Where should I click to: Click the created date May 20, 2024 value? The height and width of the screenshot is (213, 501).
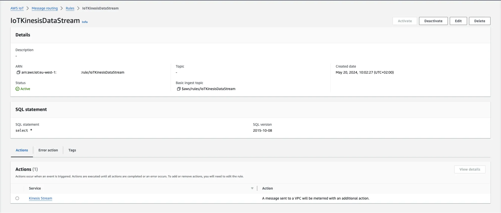click(365, 72)
